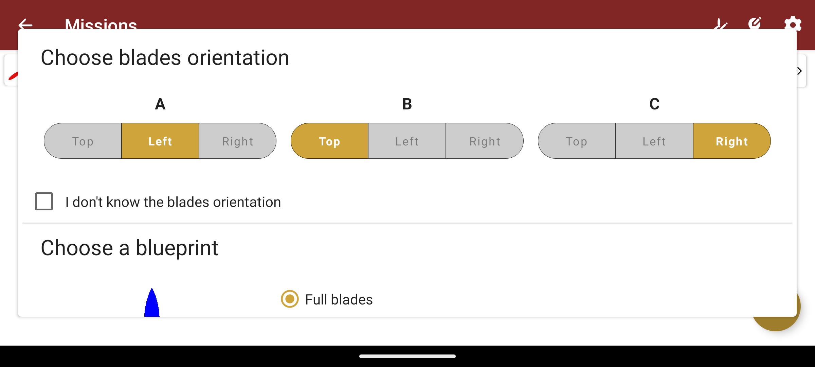Select the Full blades radio button
This screenshot has width=815, height=367.
point(290,299)
